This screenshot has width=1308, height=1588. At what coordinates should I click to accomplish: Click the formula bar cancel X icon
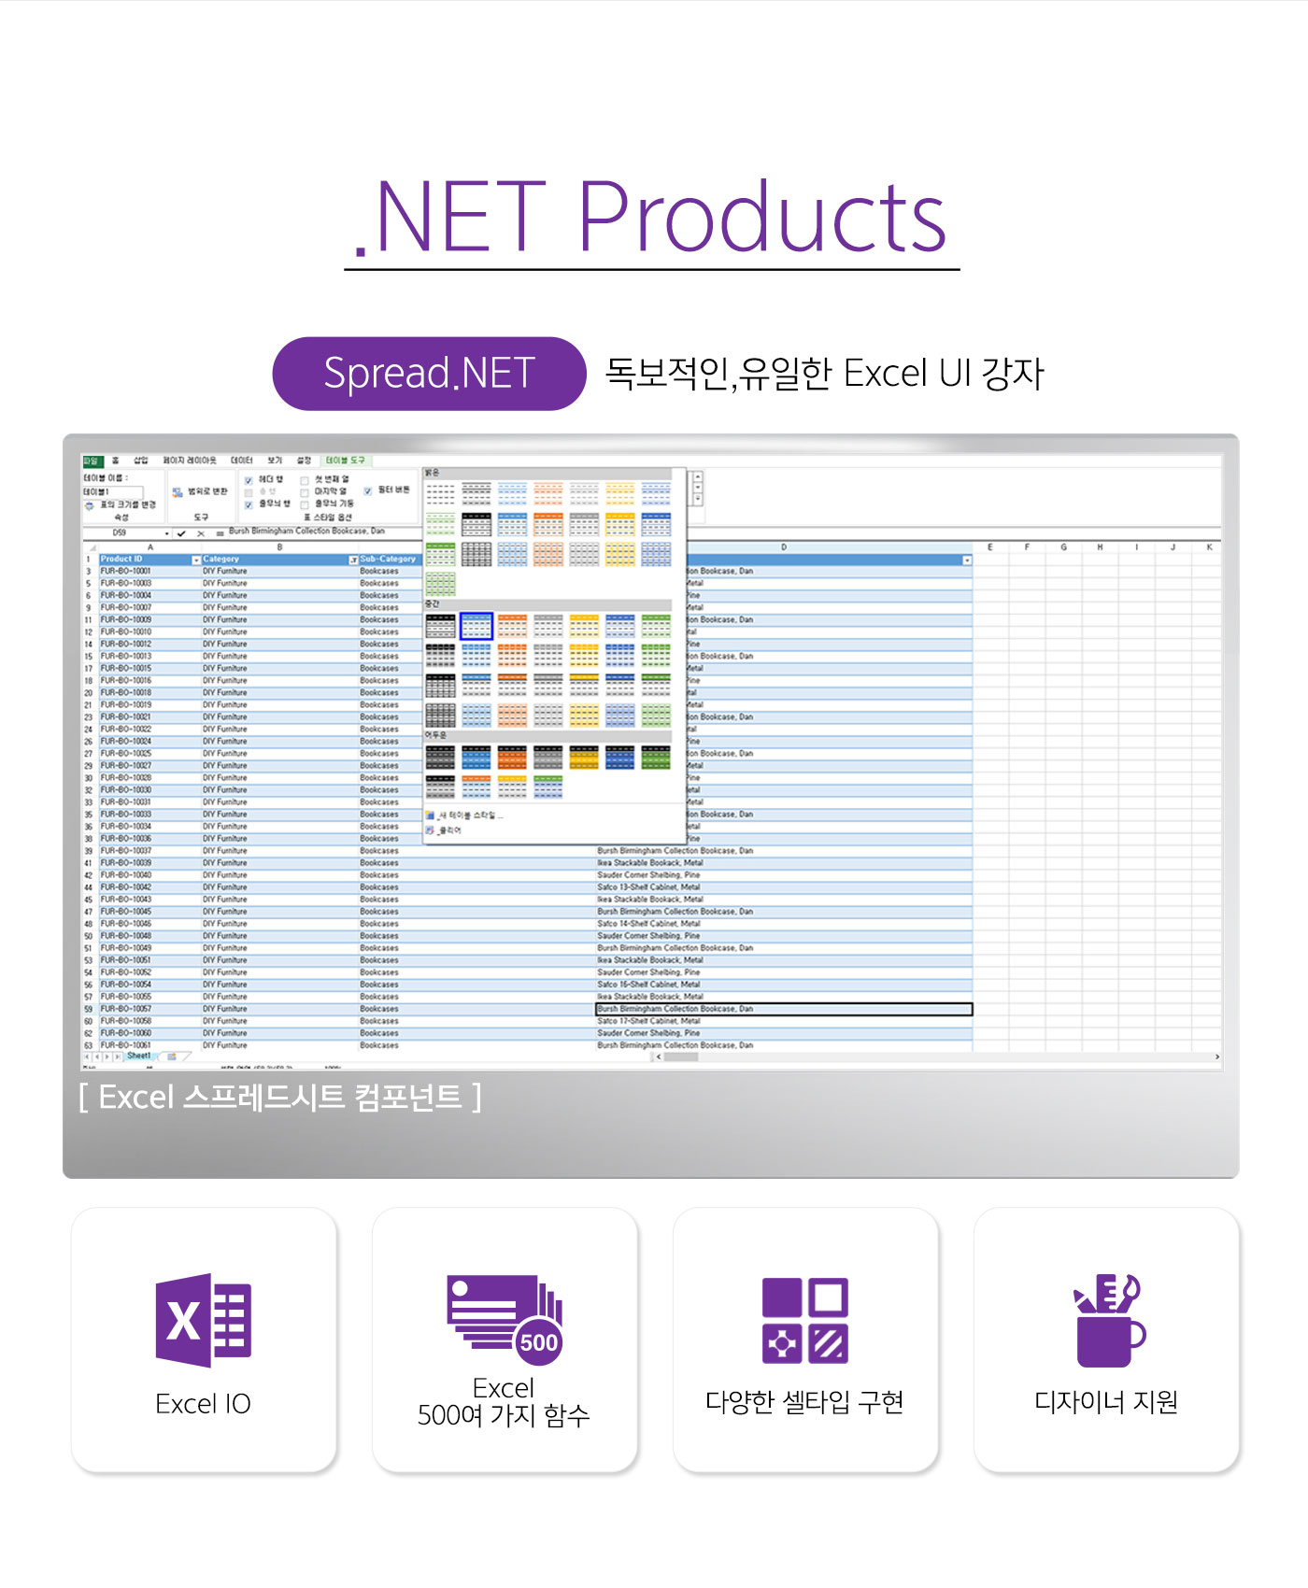pyautogui.click(x=200, y=533)
